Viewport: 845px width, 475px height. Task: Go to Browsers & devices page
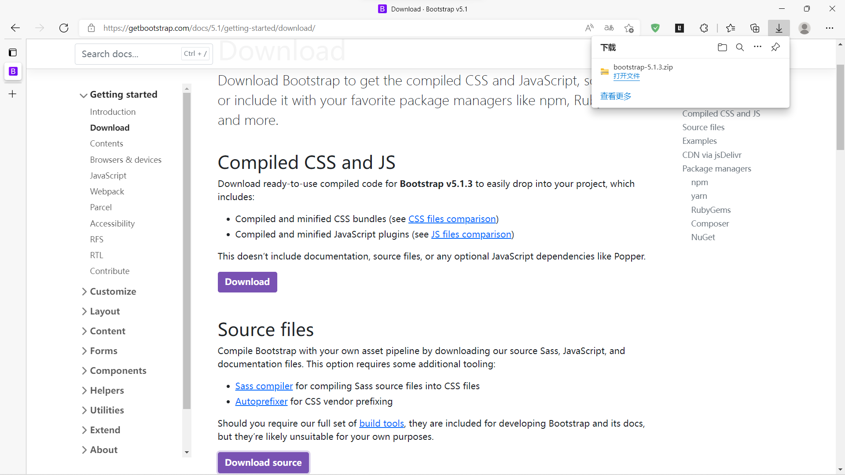(125, 160)
